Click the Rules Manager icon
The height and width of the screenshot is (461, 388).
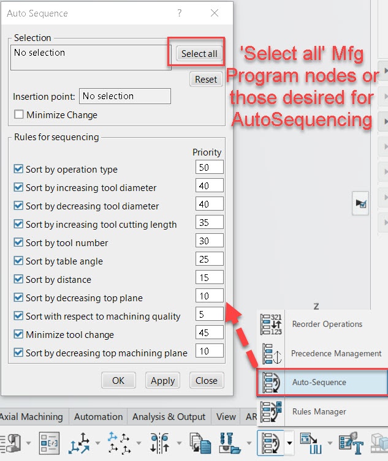pyautogui.click(x=271, y=411)
